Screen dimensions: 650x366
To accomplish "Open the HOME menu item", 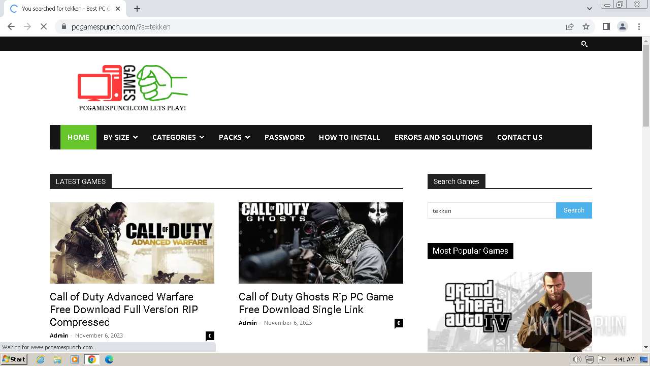I will (x=78, y=137).
